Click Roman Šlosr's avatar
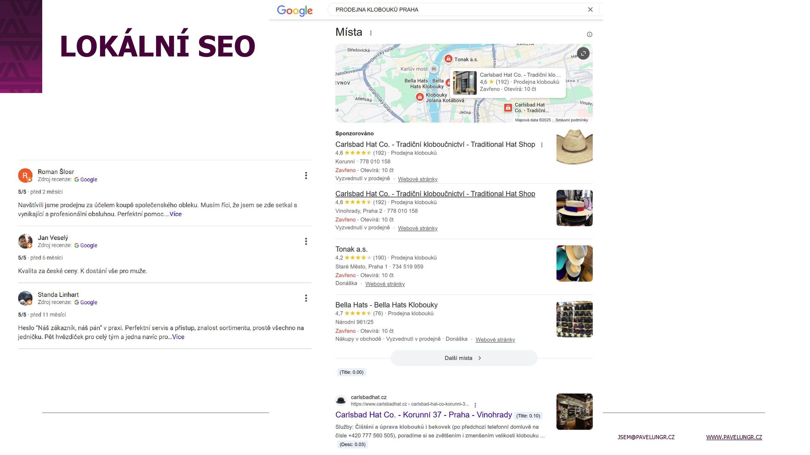The image size is (810, 455). (x=25, y=176)
